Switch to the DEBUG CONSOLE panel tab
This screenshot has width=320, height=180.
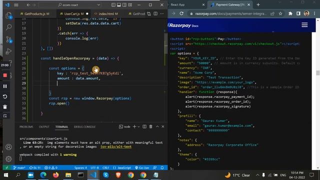84,126
